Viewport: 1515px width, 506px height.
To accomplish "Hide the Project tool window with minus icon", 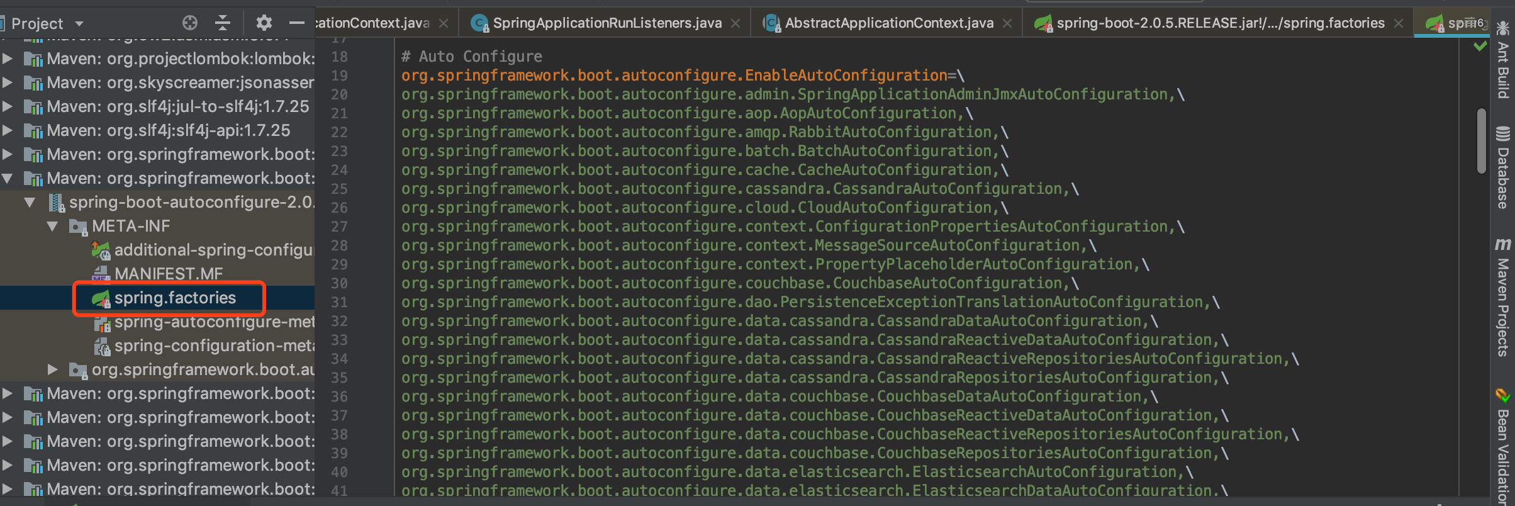I will point(297,23).
